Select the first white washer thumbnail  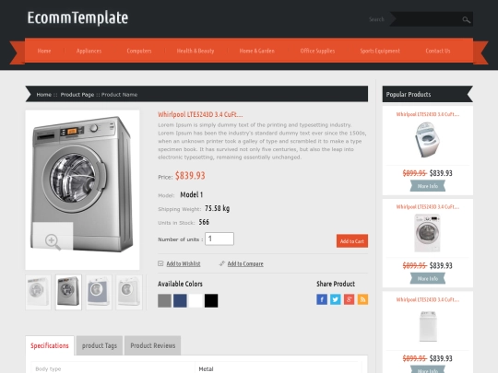pyautogui.click(x=38, y=292)
